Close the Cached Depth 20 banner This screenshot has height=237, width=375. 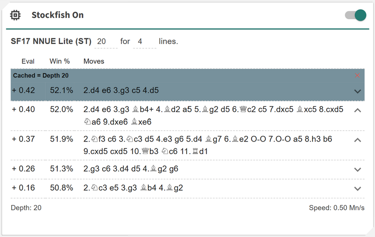(x=358, y=75)
